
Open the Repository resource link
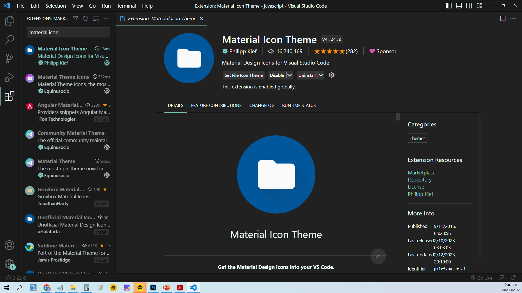[x=420, y=180]
